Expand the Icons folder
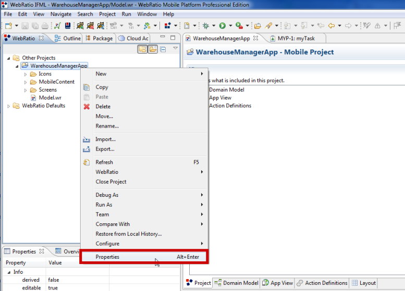The height and width of the screenshot is (291, 405). [26, 74]
